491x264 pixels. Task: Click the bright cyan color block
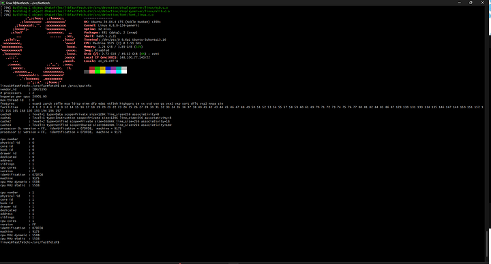pyautogui.click(x=119, y=71)
